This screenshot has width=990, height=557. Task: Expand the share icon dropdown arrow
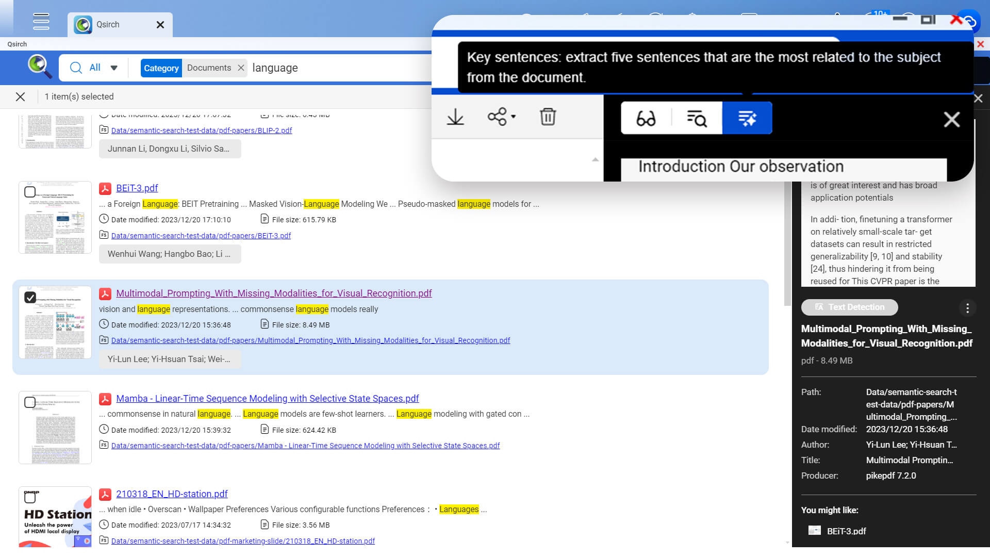tap(514, 117)
